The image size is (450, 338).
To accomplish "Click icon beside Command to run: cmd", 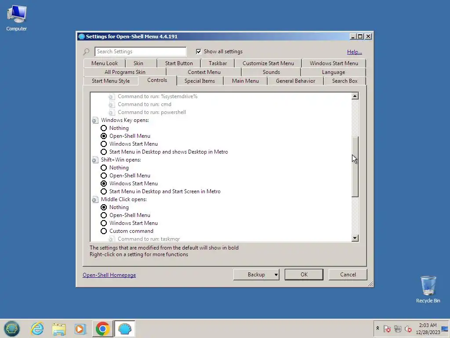I will pos(112,104).
